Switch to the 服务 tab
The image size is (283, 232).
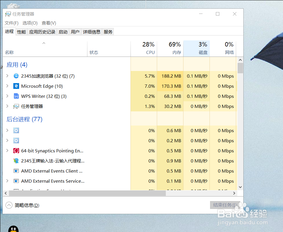click(x=108, y=32)
